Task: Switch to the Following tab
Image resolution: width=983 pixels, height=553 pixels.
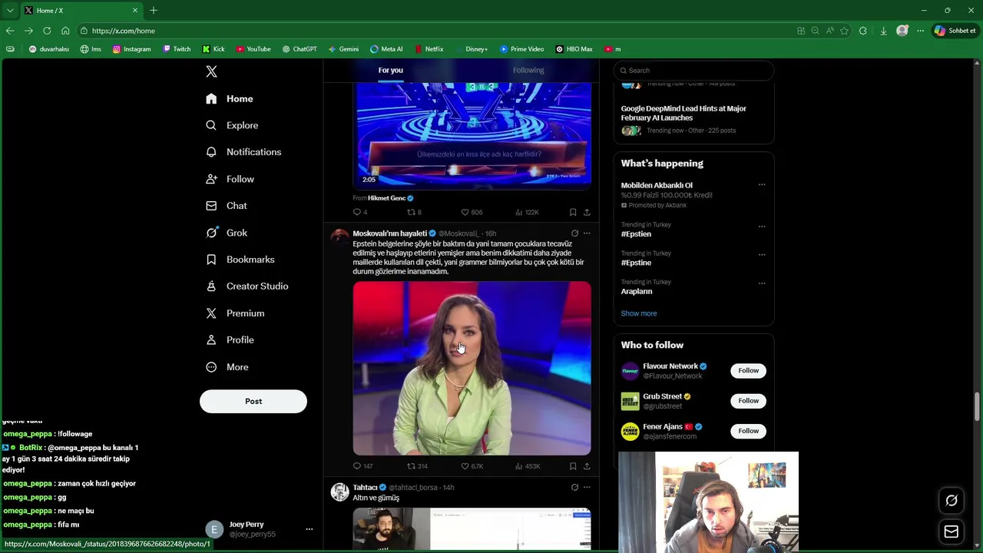Action: [528, 70]
